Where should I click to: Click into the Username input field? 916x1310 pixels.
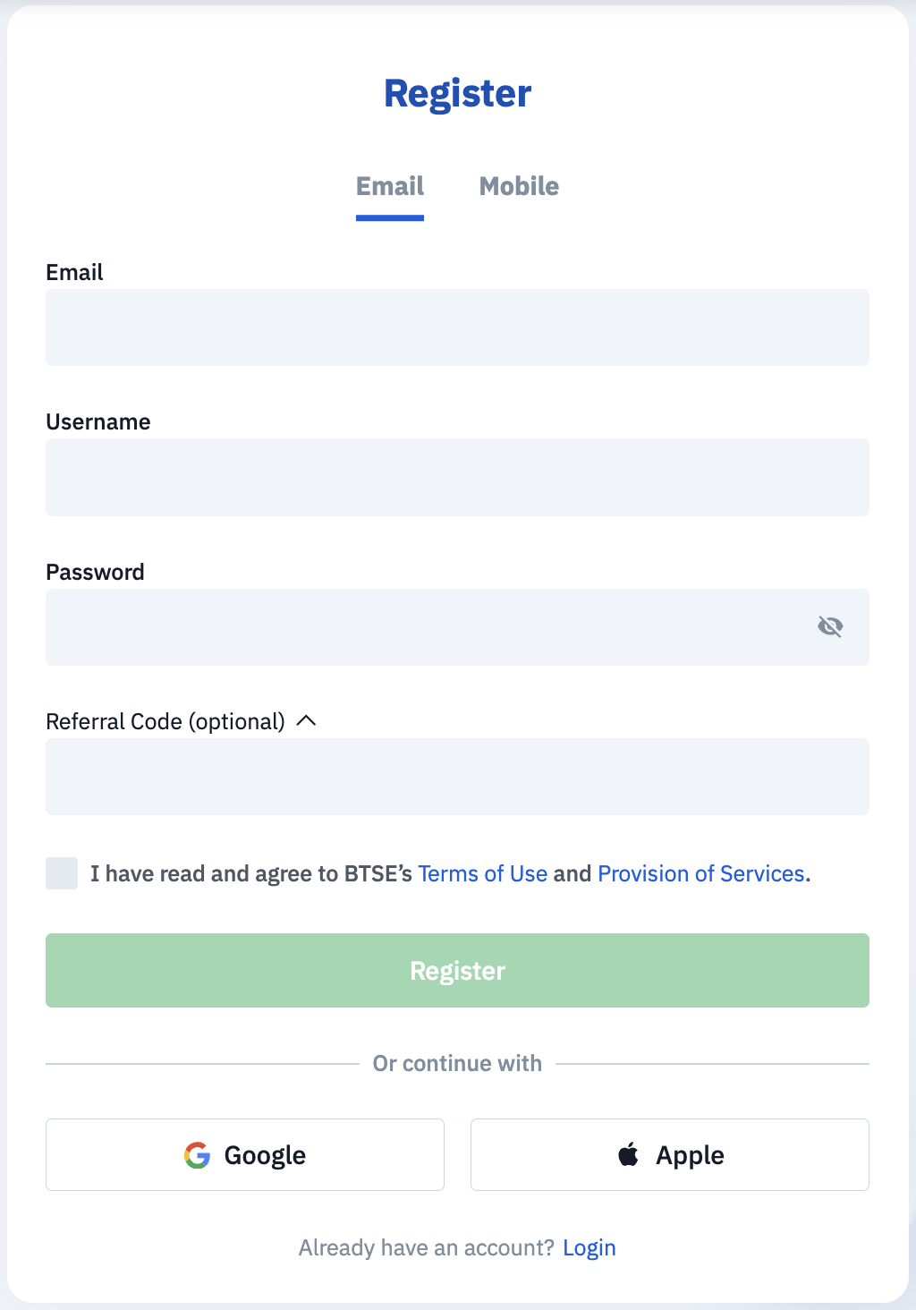457,477
